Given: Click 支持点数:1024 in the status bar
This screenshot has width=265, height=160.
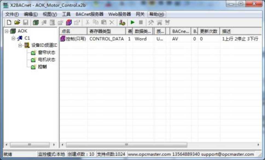Looking at the screenshot, I should click(x=111, y=154).
